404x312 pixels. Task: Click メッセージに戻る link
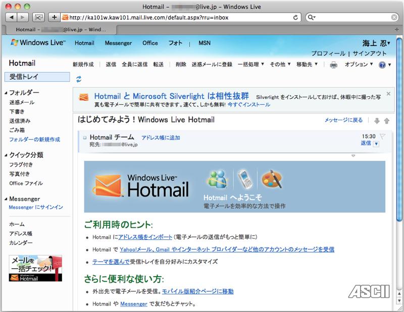[x=343, y=120]
